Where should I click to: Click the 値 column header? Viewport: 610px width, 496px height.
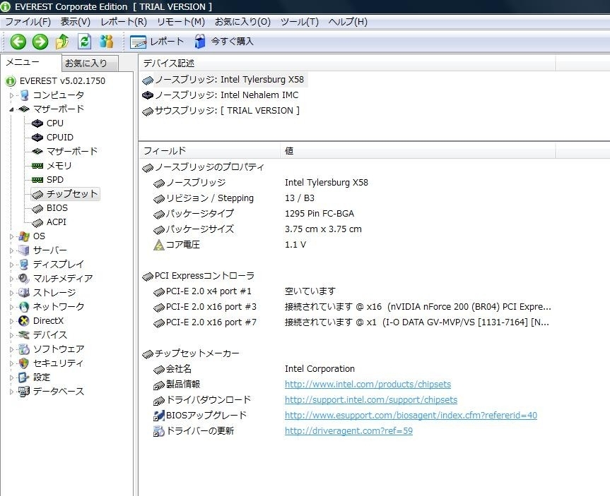(x=418, y=151)
